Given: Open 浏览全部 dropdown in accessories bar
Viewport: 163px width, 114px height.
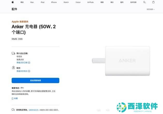Looking at the screenshot, I should [150, 9].
